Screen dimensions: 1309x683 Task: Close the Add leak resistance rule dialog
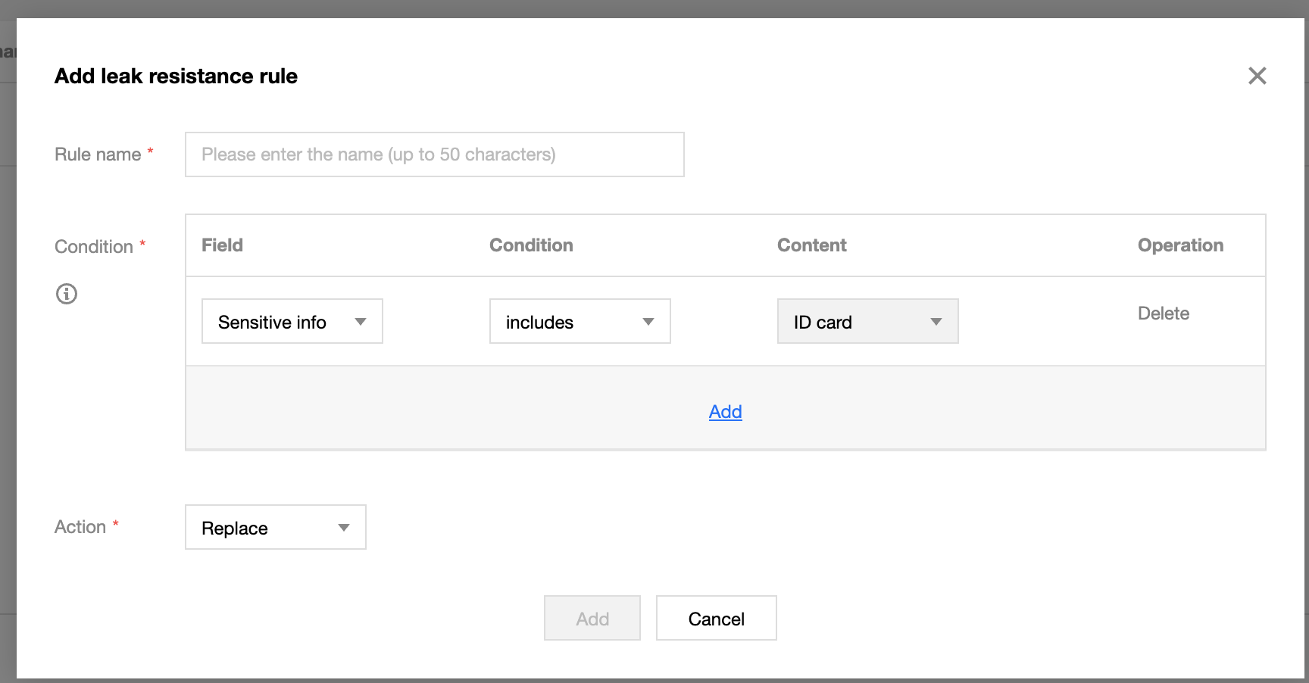pyautogui.click(x=1257, y=76)
